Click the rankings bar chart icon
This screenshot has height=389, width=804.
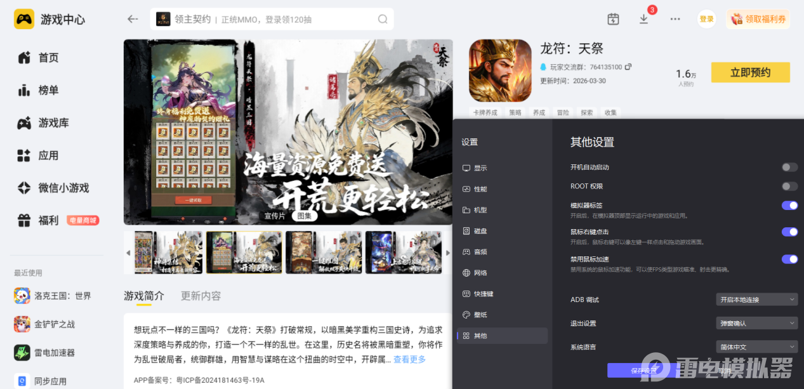tap(24, 90)
